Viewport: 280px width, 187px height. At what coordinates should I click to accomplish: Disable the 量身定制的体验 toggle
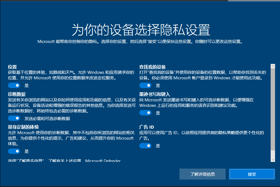click(14, 151)
